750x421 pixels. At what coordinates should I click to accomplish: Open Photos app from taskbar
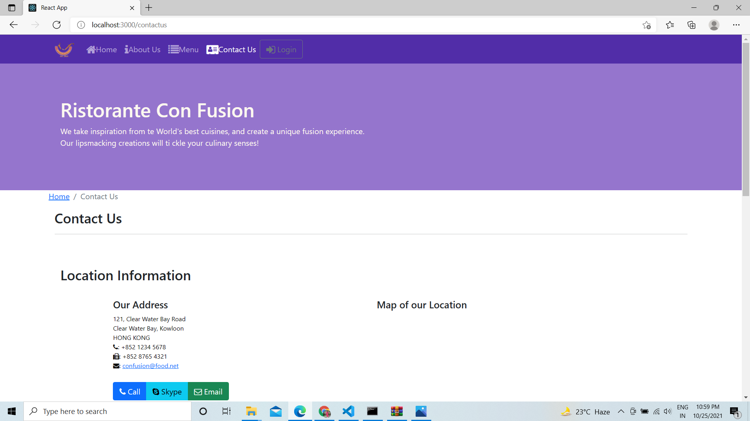coord(421,411)
